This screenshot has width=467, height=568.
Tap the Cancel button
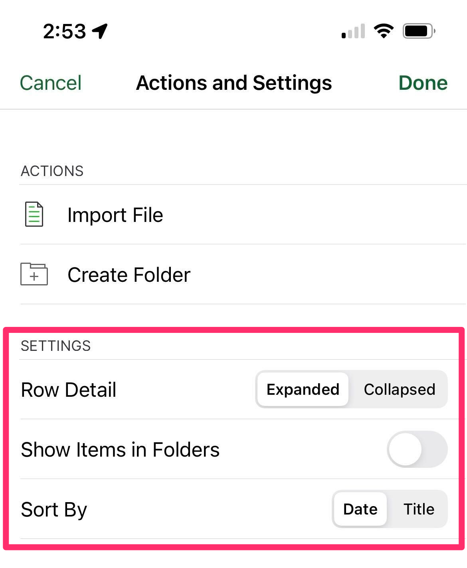(51, 83)
